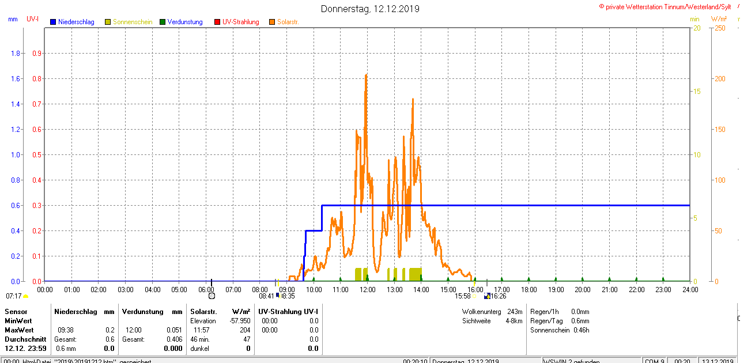Image resolution: width=755 pixels, height=363 pixels.
Task: Click the 09:38 precipitation max time
Action: [65, 330]
